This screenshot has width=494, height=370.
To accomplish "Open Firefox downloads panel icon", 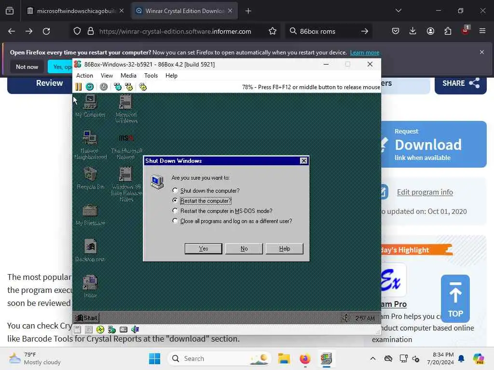I will click(x=413, y=31).
